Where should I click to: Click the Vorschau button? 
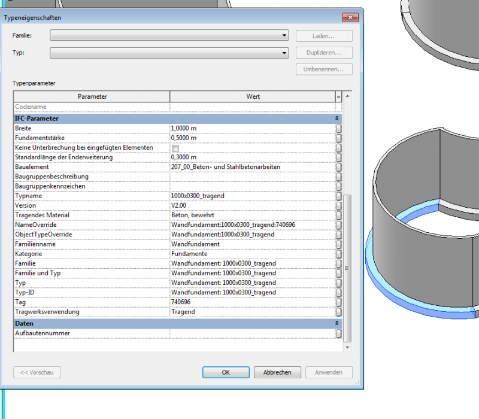(37, 372)
